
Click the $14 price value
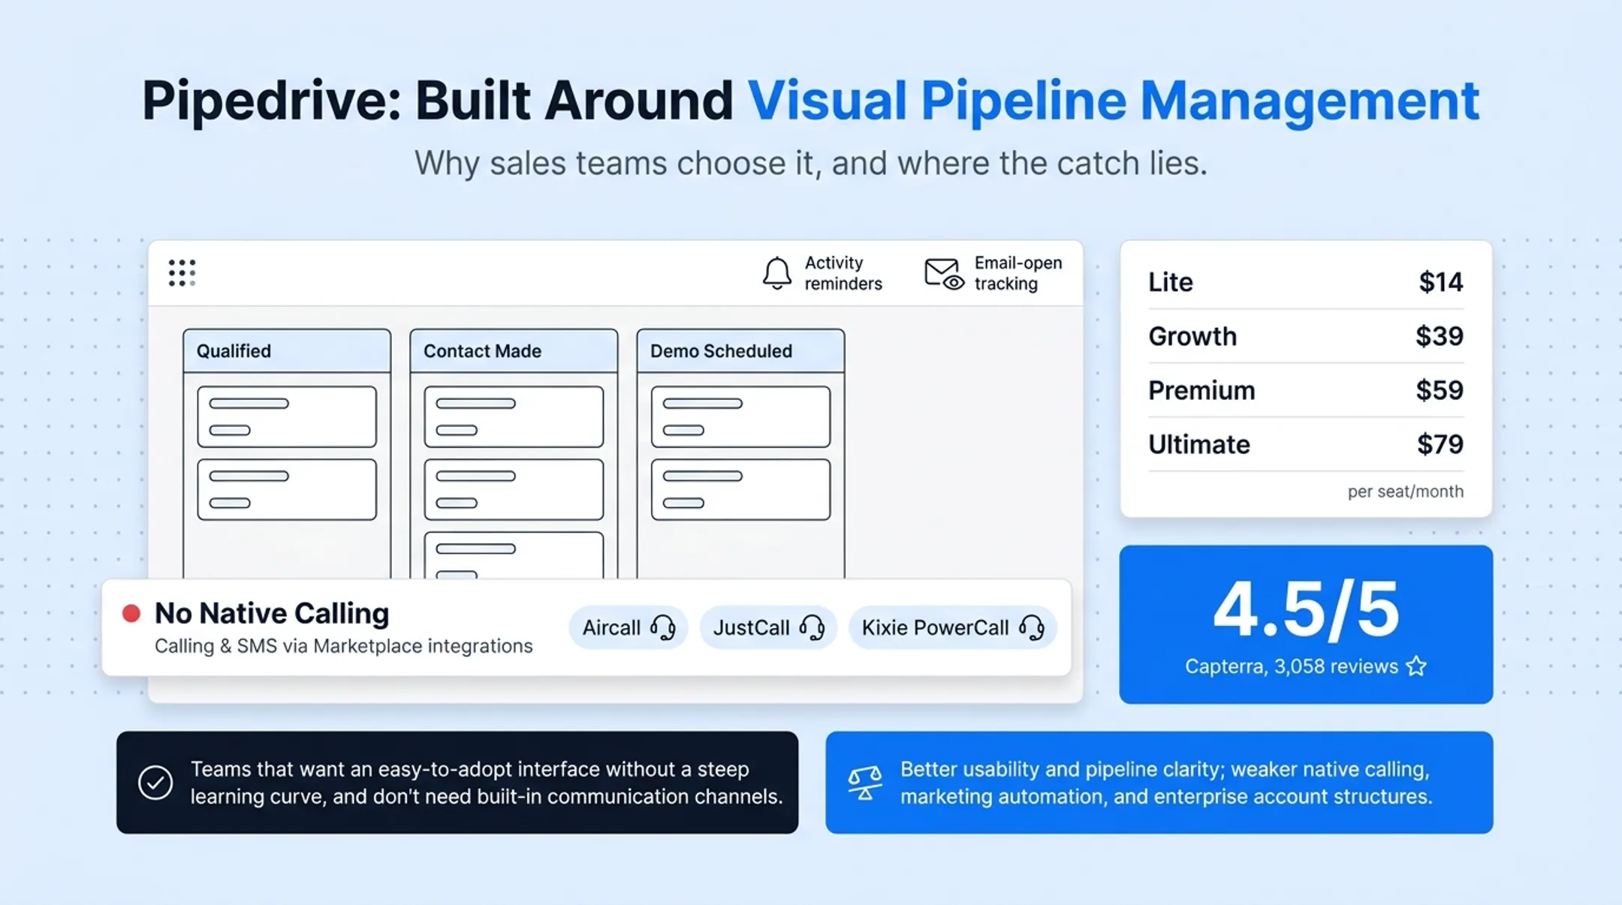click(1441, 282)
